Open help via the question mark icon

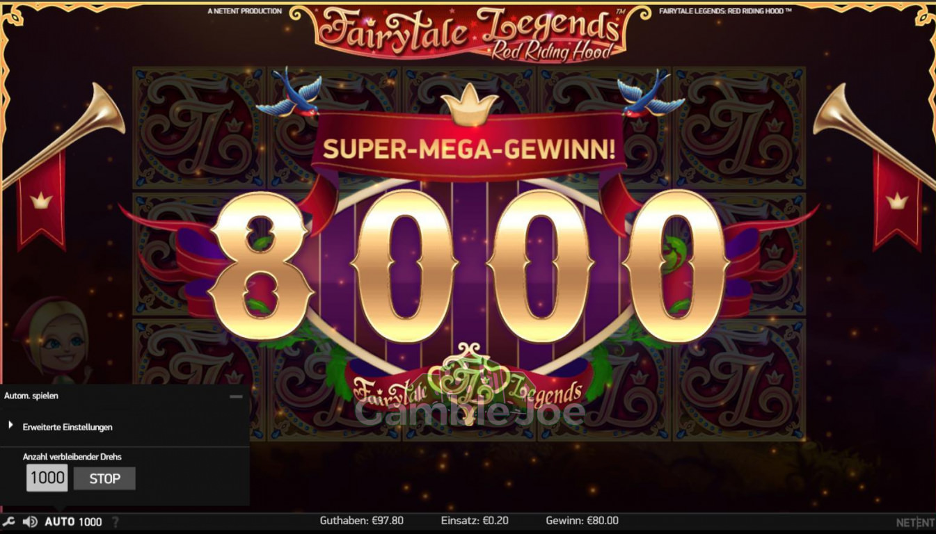coord(116,521)
